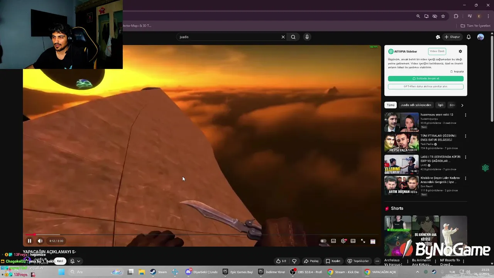
Task: Click the Katıl join button under the video
Action: coord(60,261)
